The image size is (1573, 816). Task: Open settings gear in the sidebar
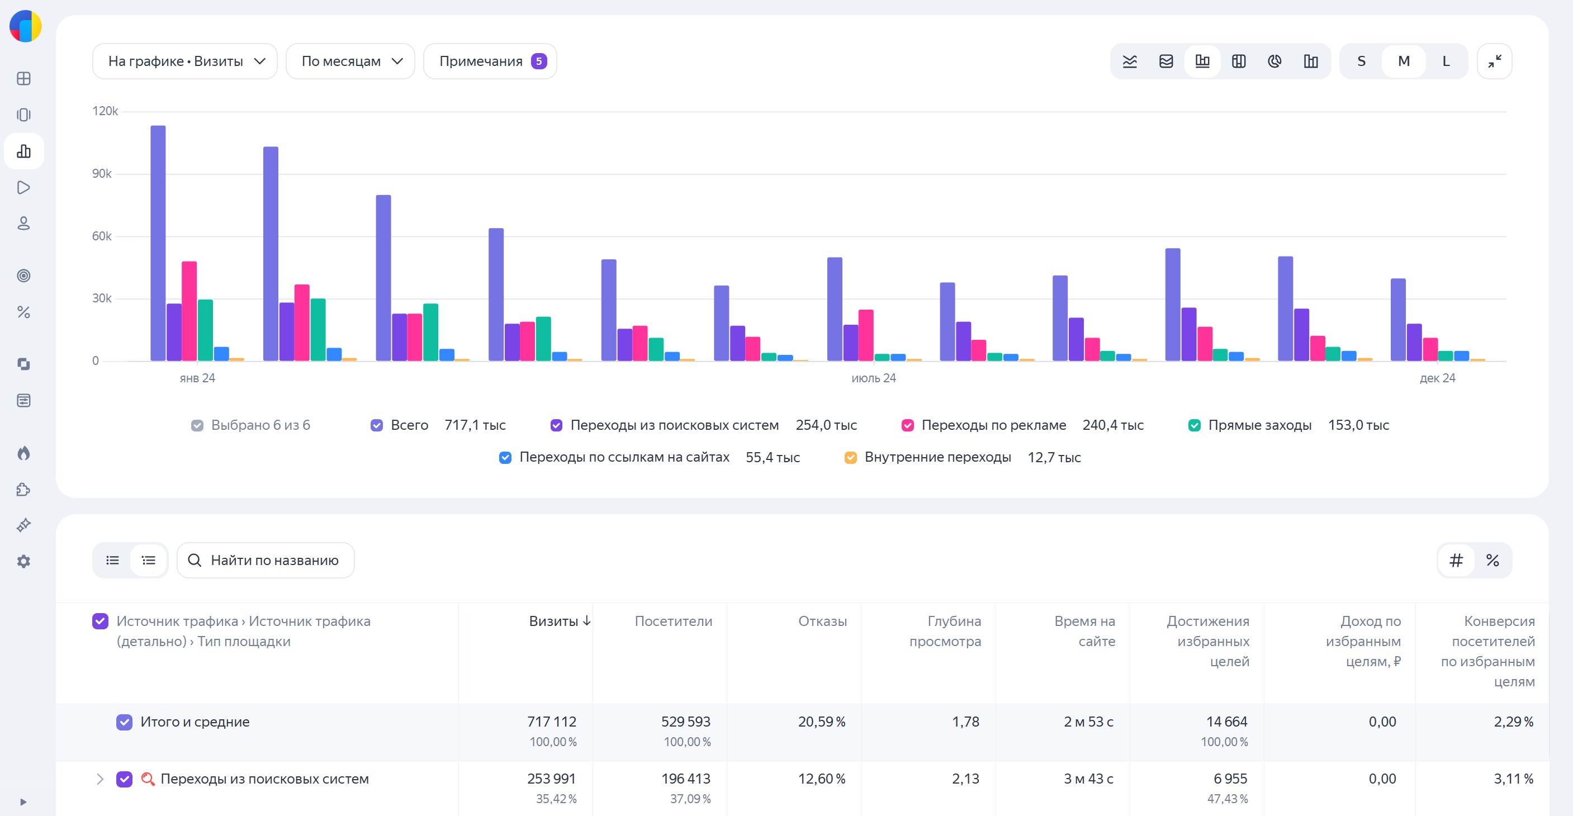pos(24,562)
